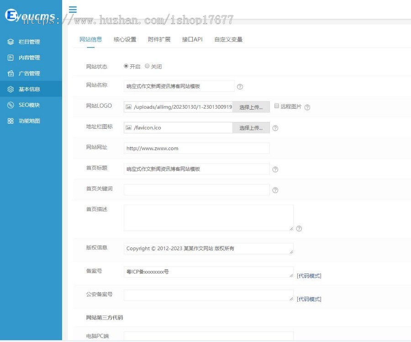Click 选择上传 button for 地址栏图标

point(251,128)
